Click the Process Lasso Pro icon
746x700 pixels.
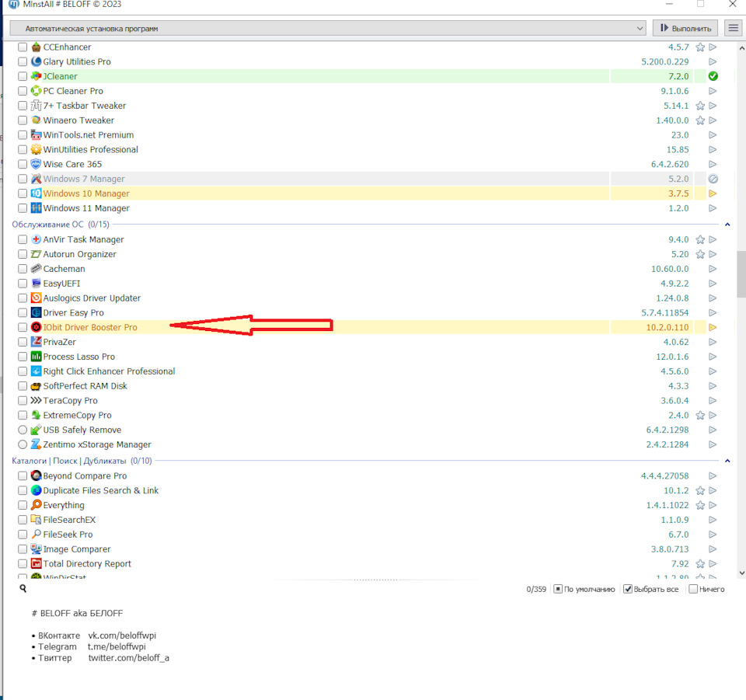pos(37,357)
